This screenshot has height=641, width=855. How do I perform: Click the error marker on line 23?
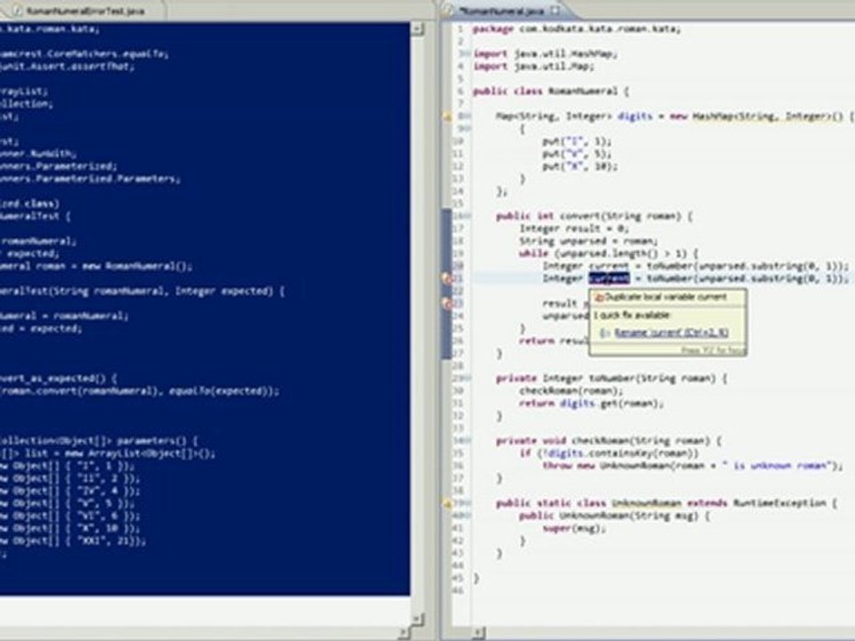[447, 304]
